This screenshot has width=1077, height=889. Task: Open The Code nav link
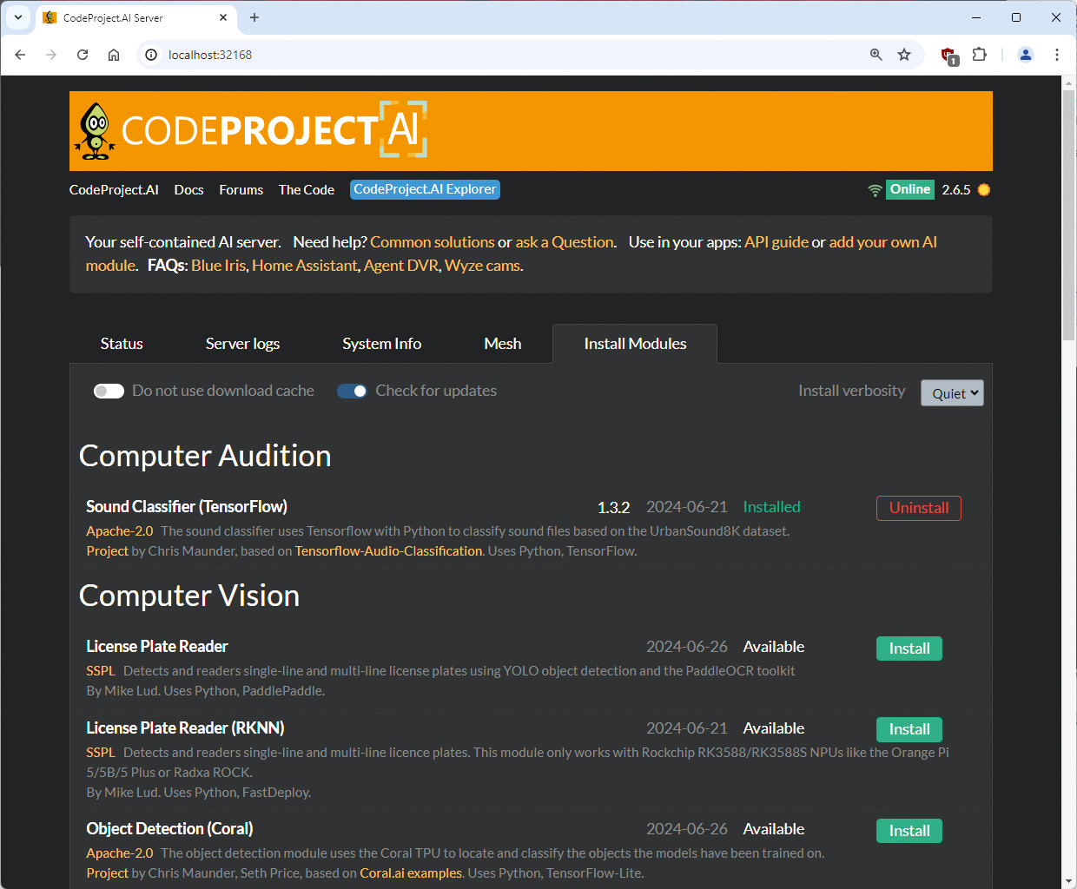tap(307, 190)
